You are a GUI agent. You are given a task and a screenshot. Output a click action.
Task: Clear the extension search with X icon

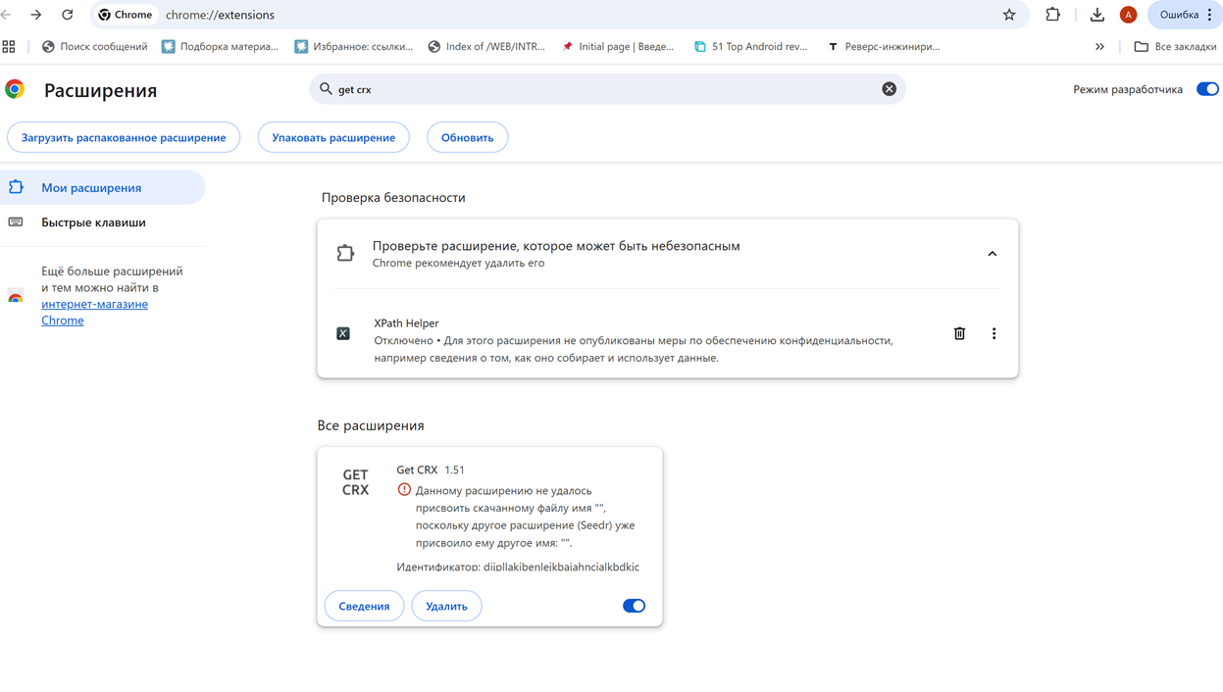890,89
